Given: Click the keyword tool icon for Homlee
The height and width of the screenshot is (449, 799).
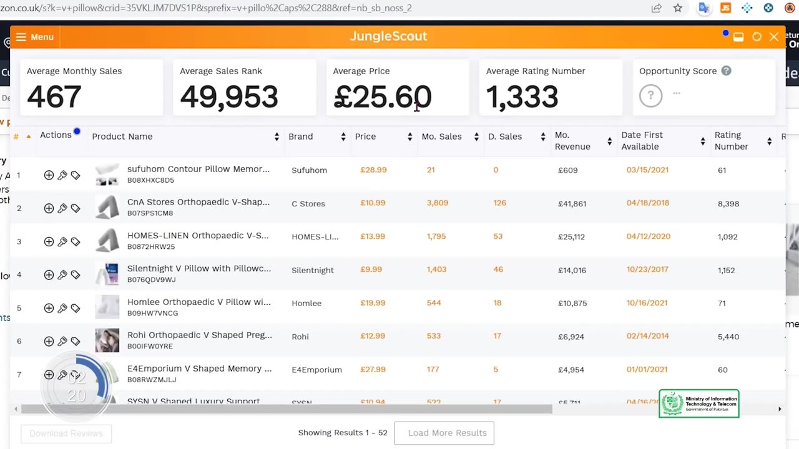Looking at the screenshot, I should point(62,308).
